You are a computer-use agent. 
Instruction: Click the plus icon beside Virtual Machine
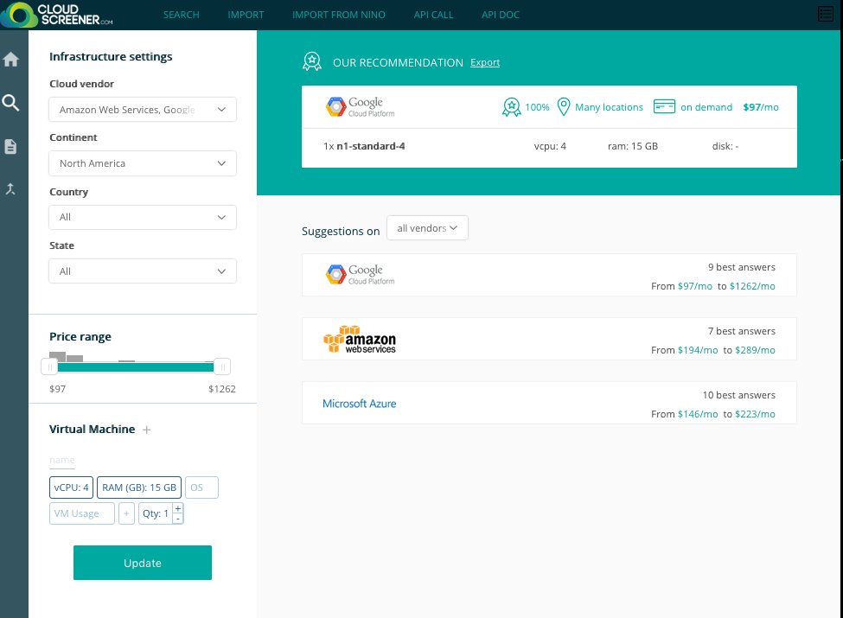146,430
